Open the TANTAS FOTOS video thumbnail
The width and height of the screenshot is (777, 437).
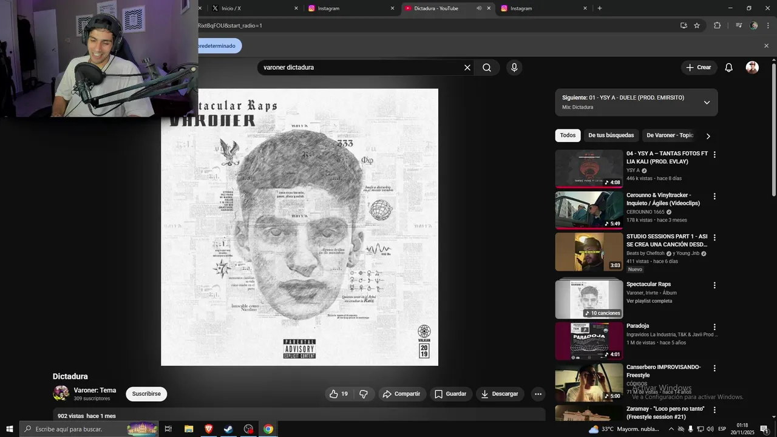589,169
